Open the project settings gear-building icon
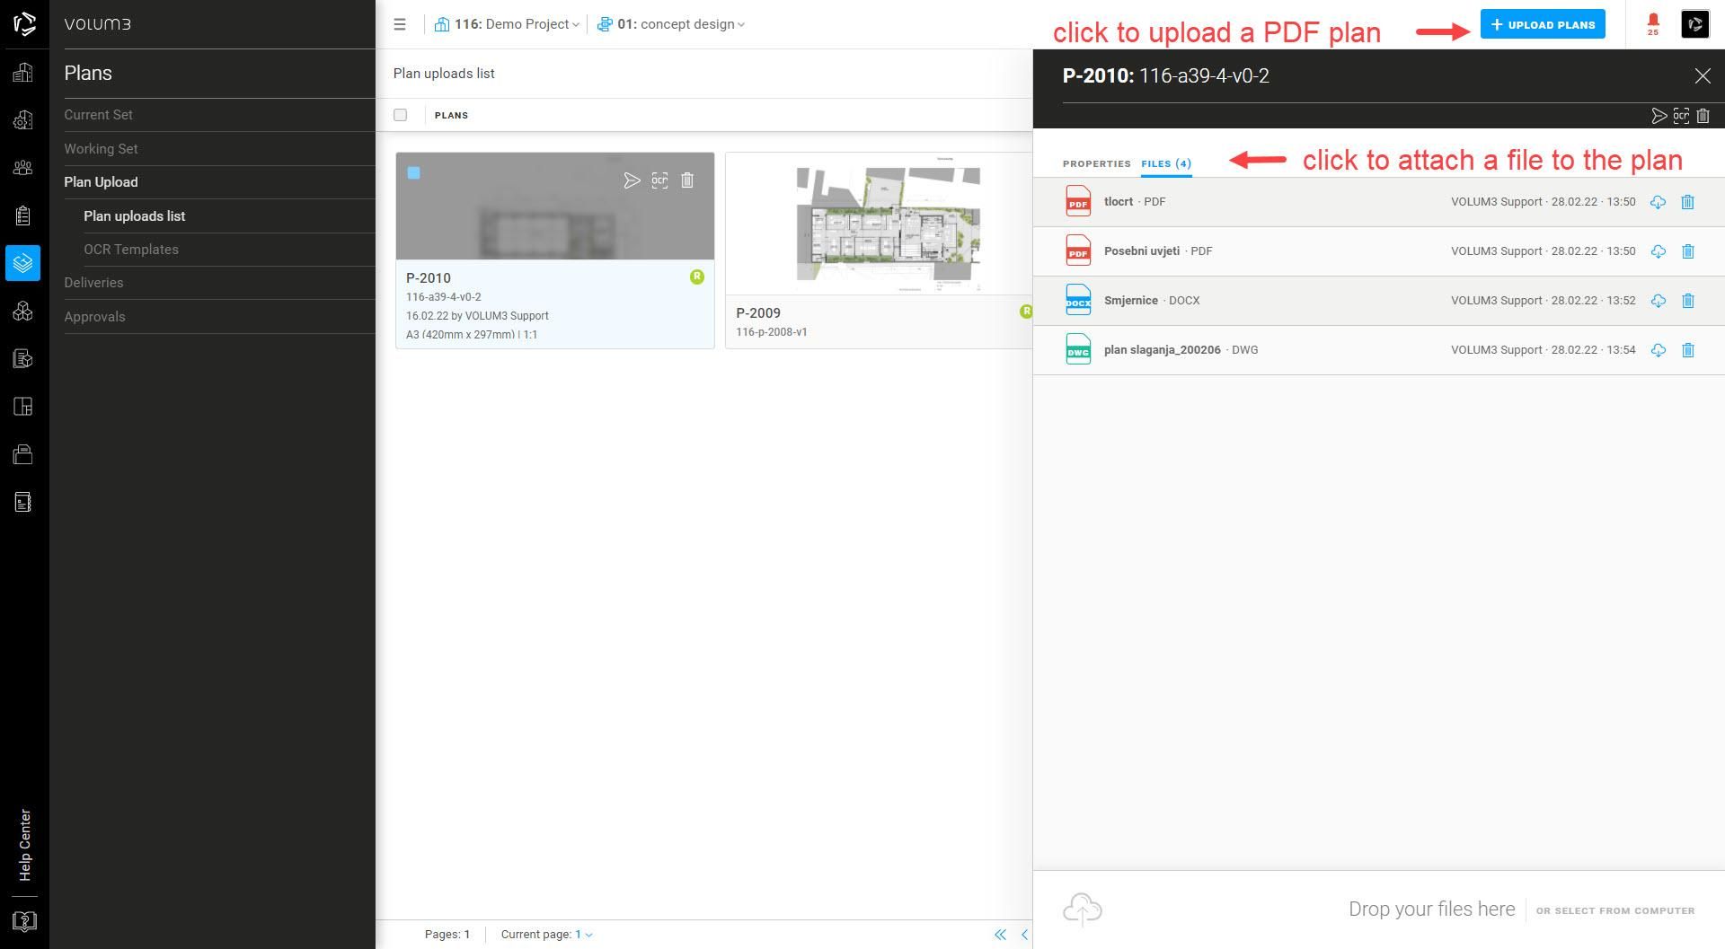The width and height of the screenshot is (1725, 949). pos(23,119)
